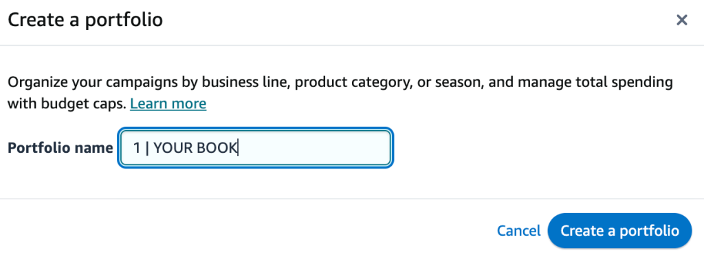Close the Create a portfolio dialog
Image resolution: width=704 pixels, height=259 pixels.
point(681,20)
